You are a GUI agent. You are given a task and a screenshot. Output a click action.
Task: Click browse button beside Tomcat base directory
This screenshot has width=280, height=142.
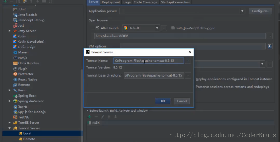tap(188, 75)
